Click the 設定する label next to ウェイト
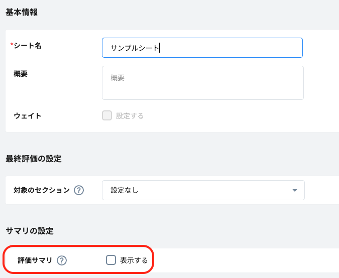The height and width of the screenshot is (278, 339). coord(130,115)
